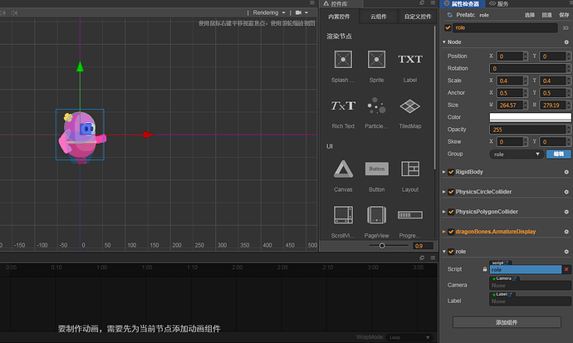Screen dimensions: 573x343
Task: Pick the Label TXT control icon
Action: pyautogui.click(x=410, y=59)
